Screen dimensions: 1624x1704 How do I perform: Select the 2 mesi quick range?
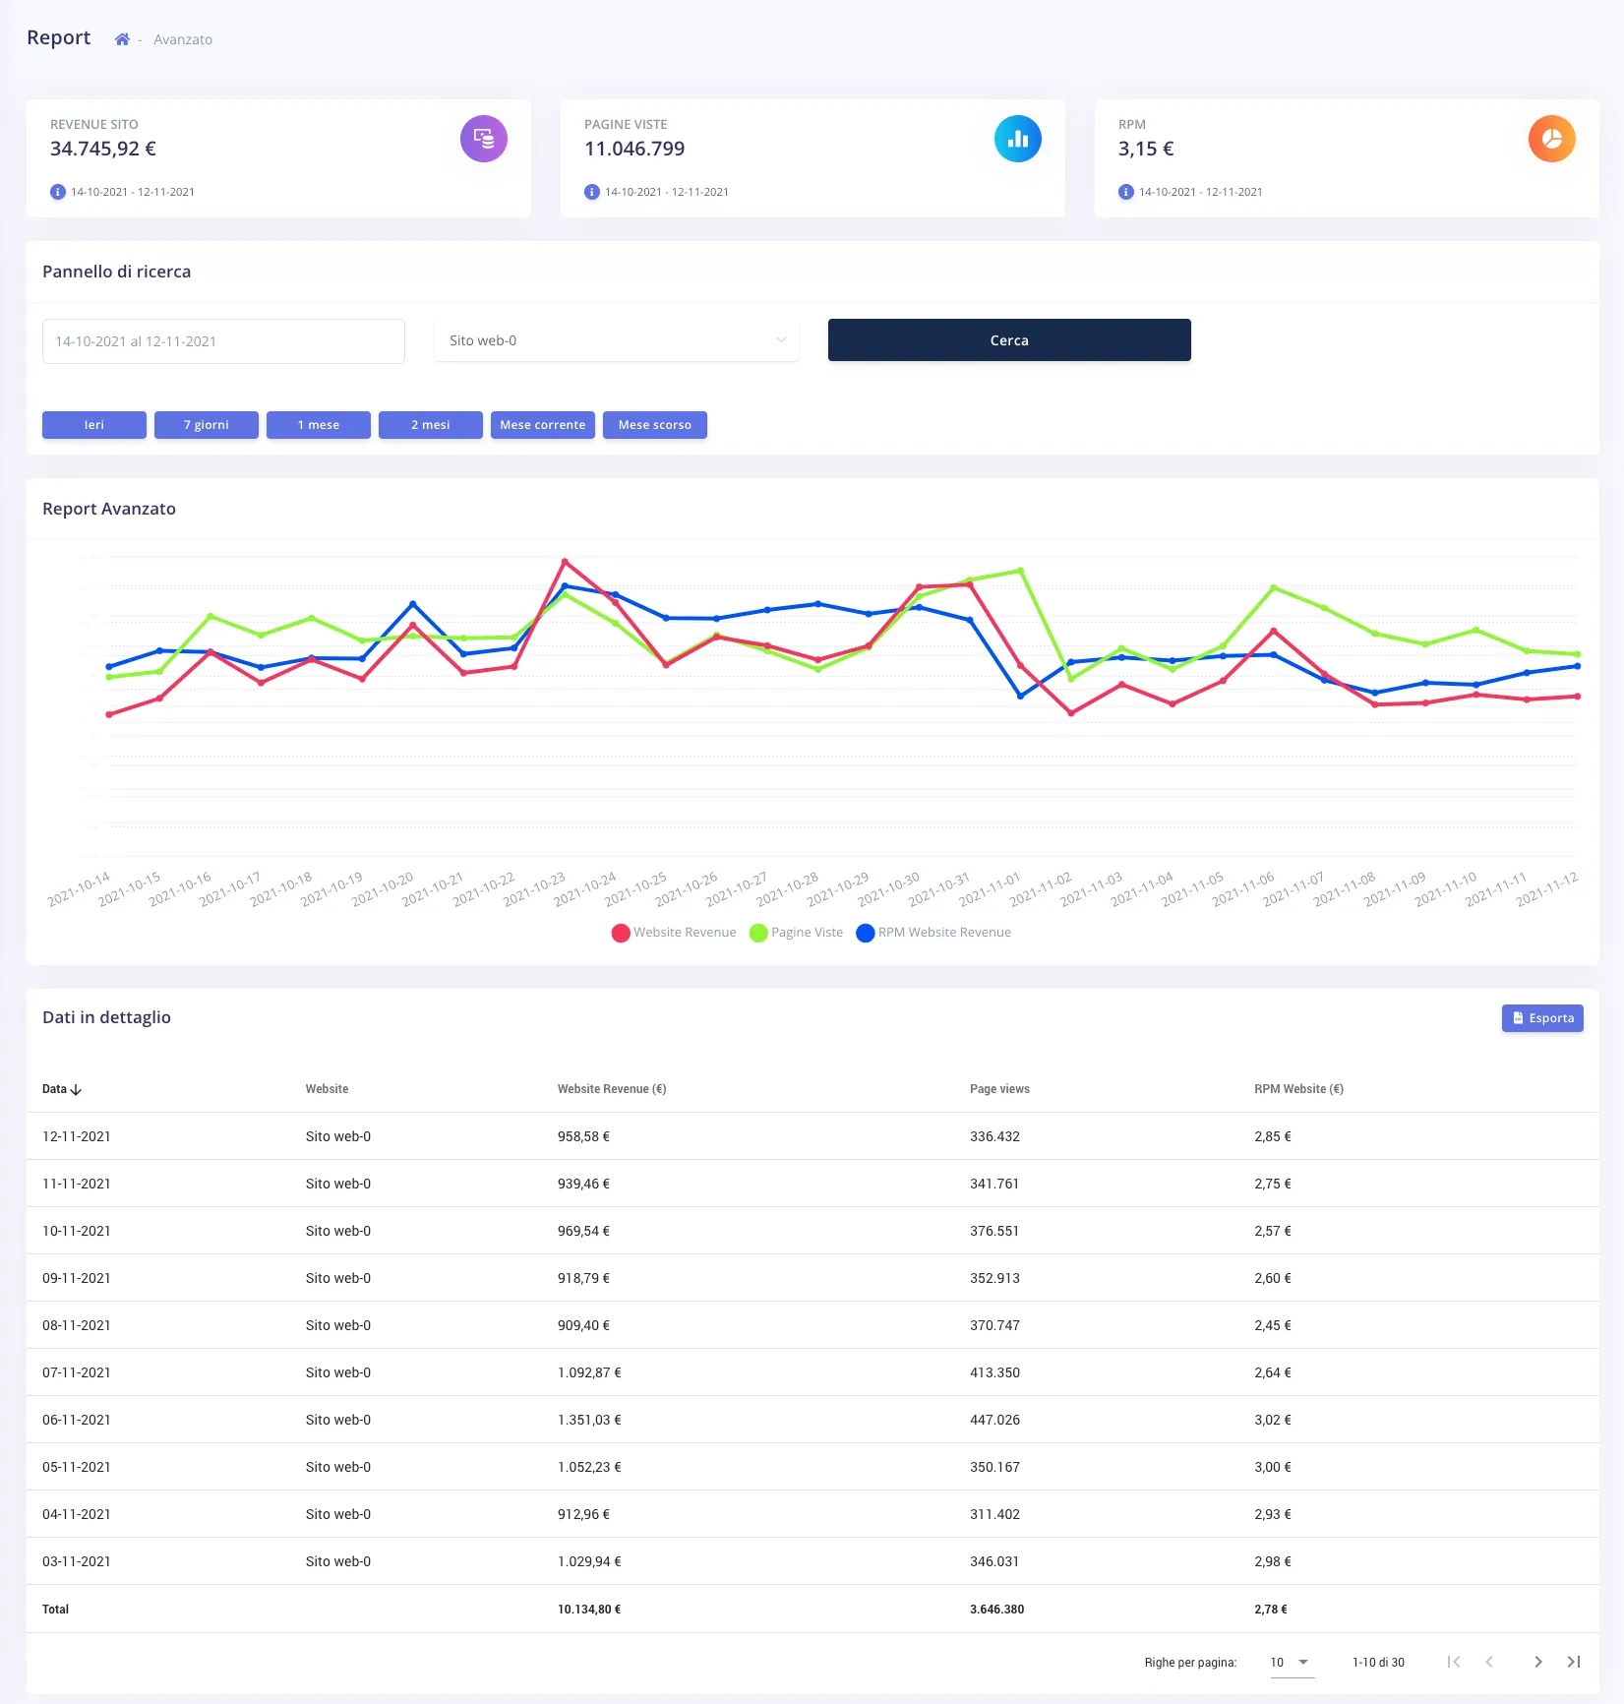431,425
